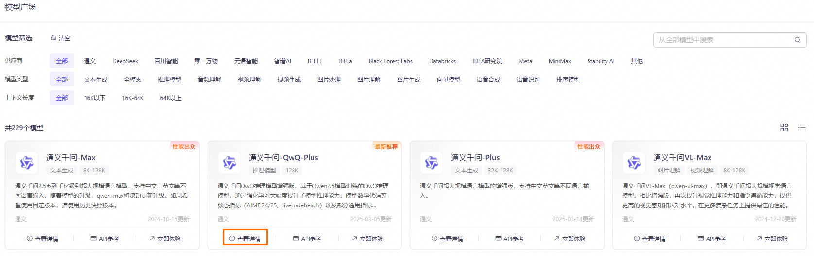Filter model type by 推理模型
Screen dimensions: 814x256
[x=170, y=80]
